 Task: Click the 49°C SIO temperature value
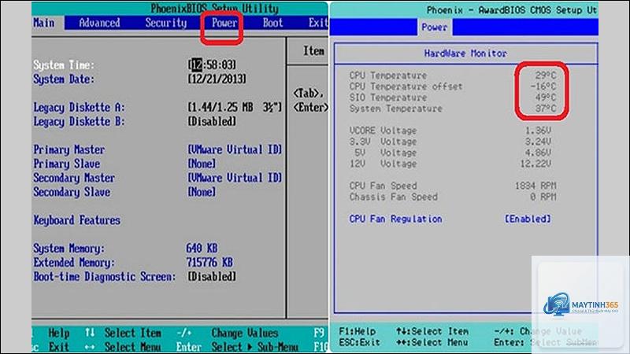coord(545,98)
